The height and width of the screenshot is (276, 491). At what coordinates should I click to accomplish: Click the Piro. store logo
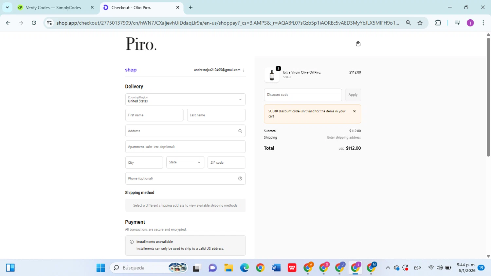click(141, 44)
